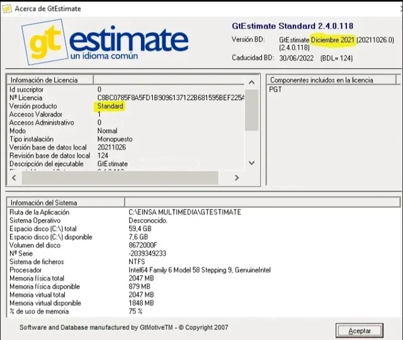Screen dimensions: 403x340
Task: Click the 7,6 GB value
Action: tap(139, 237)
